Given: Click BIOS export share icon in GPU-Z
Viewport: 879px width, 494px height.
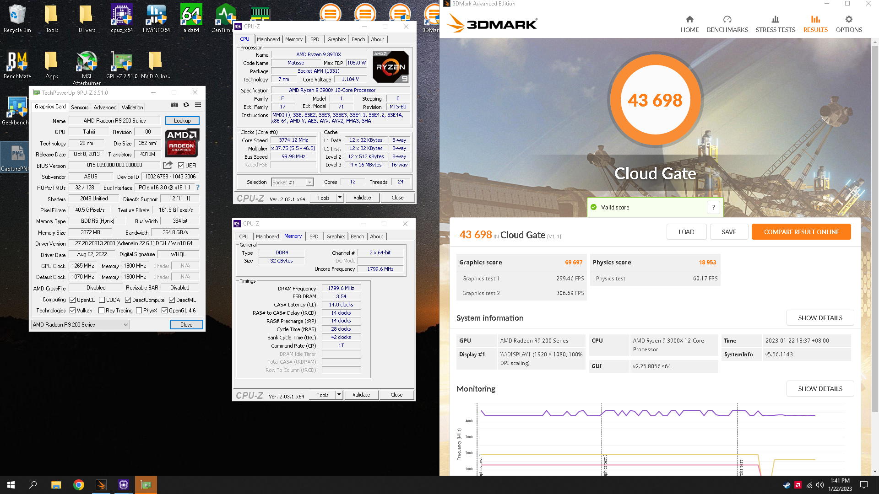Looking at the screenshot, I should point(168,165).
